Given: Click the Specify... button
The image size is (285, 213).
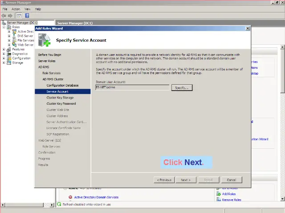Looking at the screenshot, I should [x=182, y=88].
